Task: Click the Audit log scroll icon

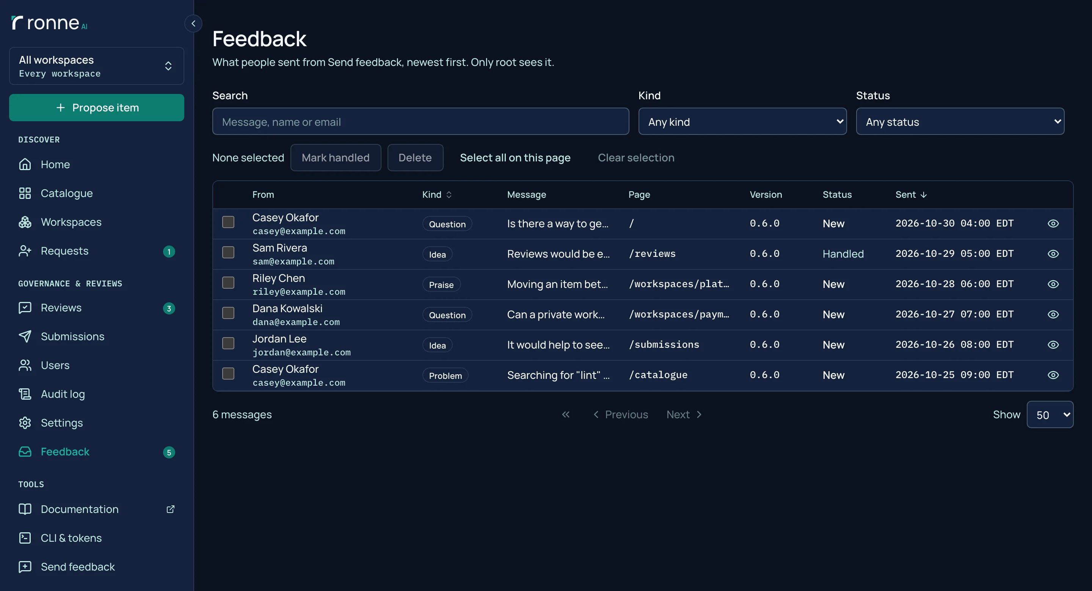Action: pos(25,394)
